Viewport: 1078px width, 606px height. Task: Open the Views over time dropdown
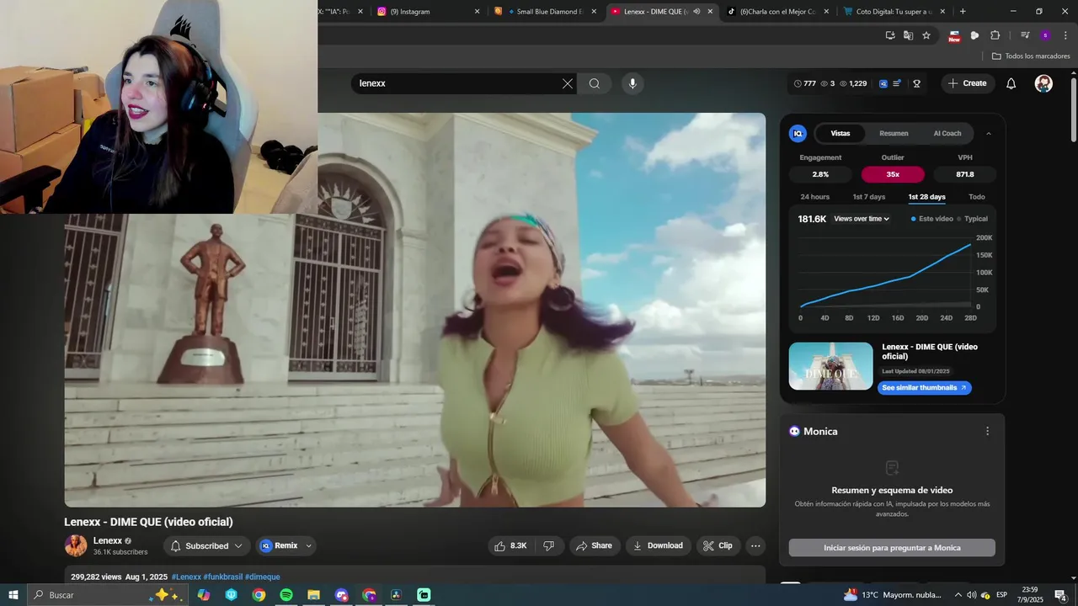coord(862,219)
